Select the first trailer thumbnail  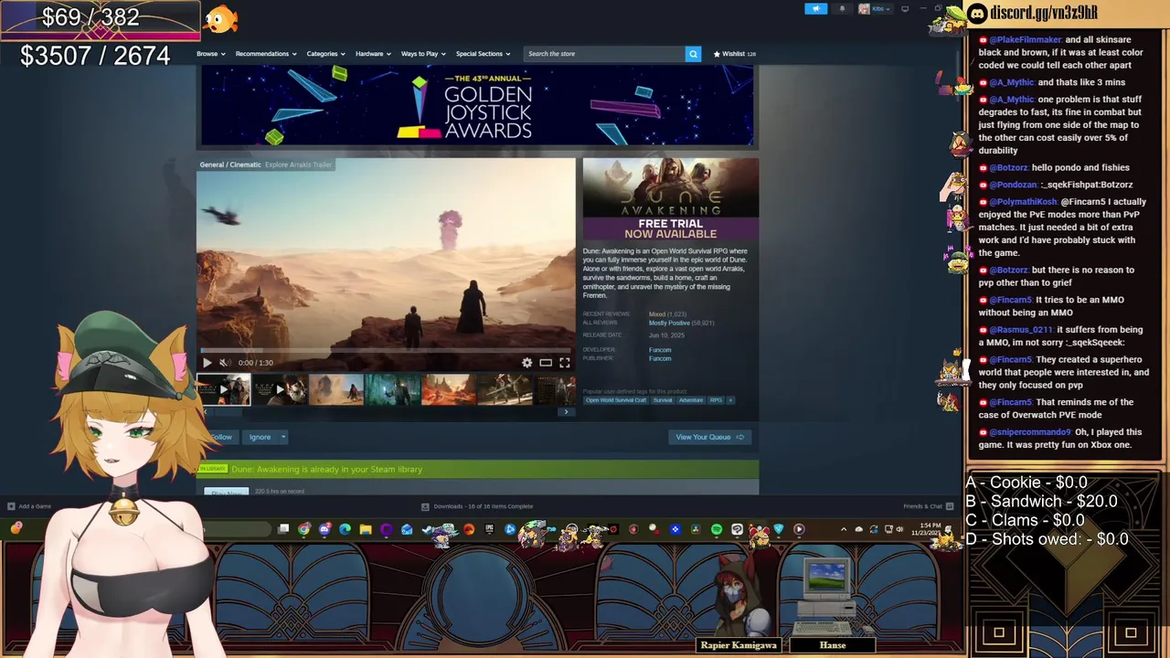(x=223, y=390)
